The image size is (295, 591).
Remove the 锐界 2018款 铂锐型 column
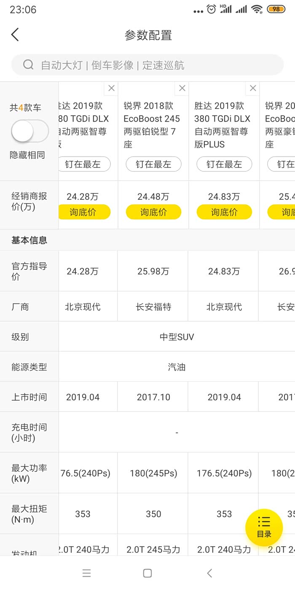(182, 88)
